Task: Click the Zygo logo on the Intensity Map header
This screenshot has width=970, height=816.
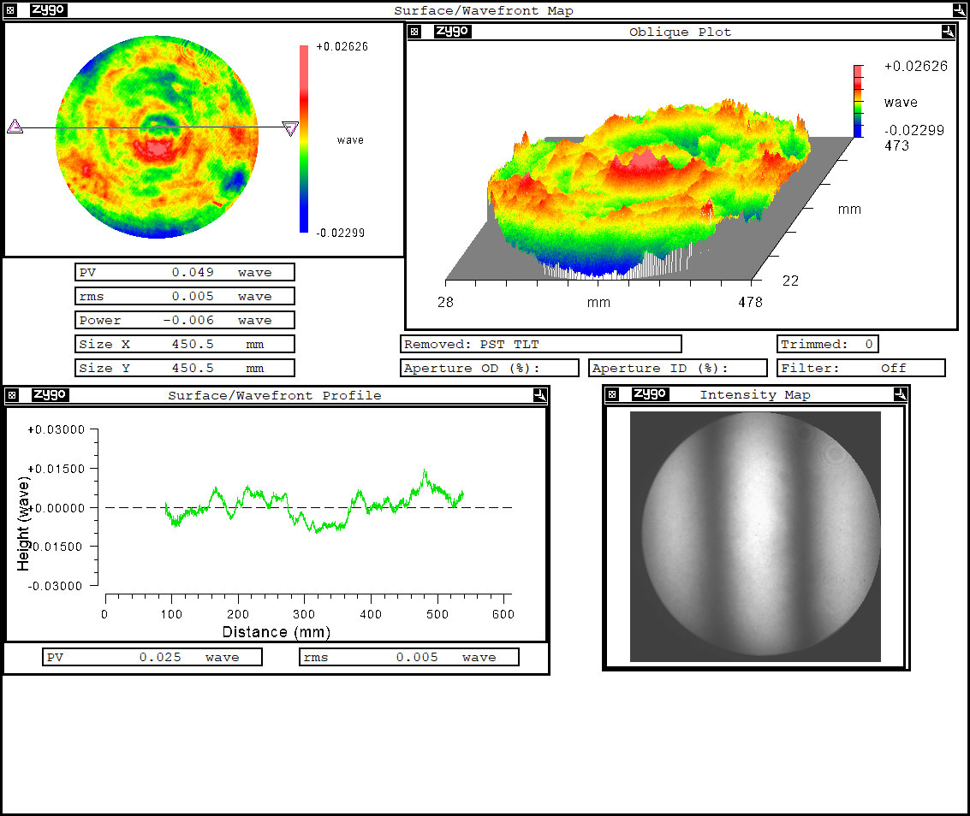Action: pos(650,394)
